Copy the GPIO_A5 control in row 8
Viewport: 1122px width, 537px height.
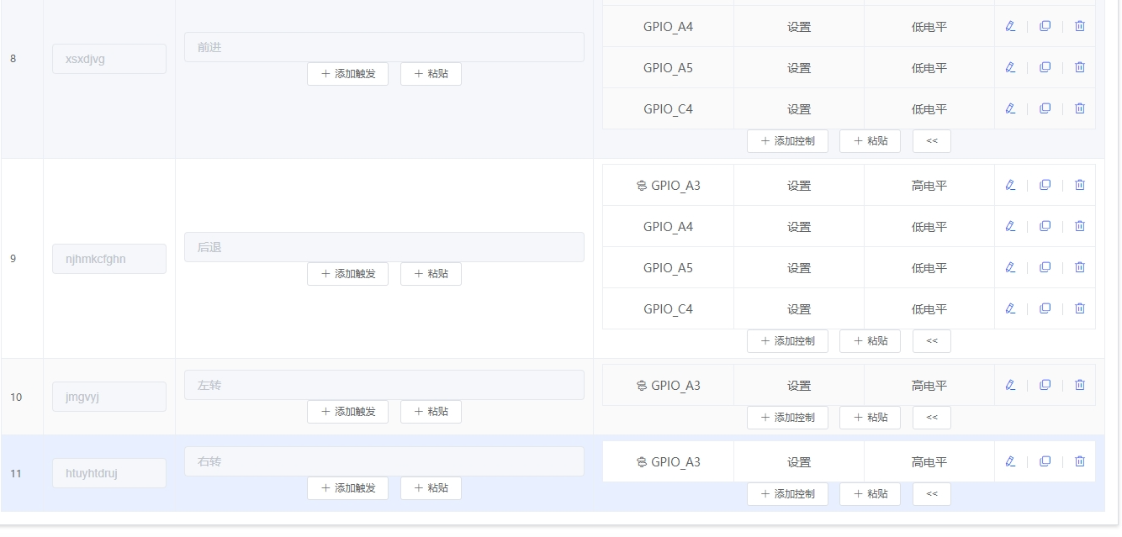[x=1045, y=67]
